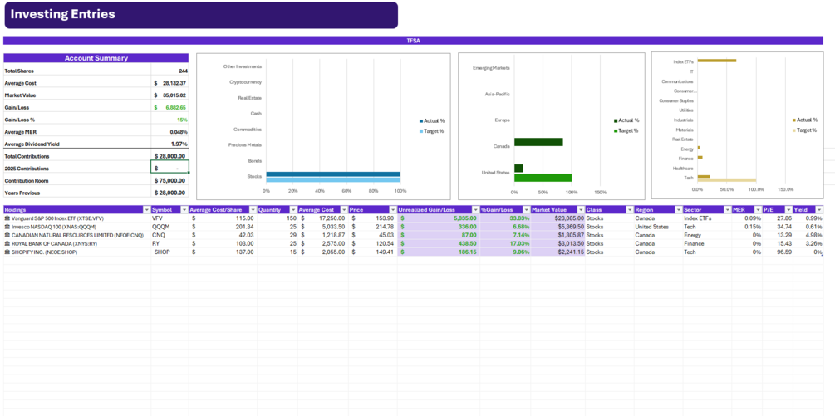Open the Region column filter dropdown
835x416 pixels.
[x=679, y=210]
